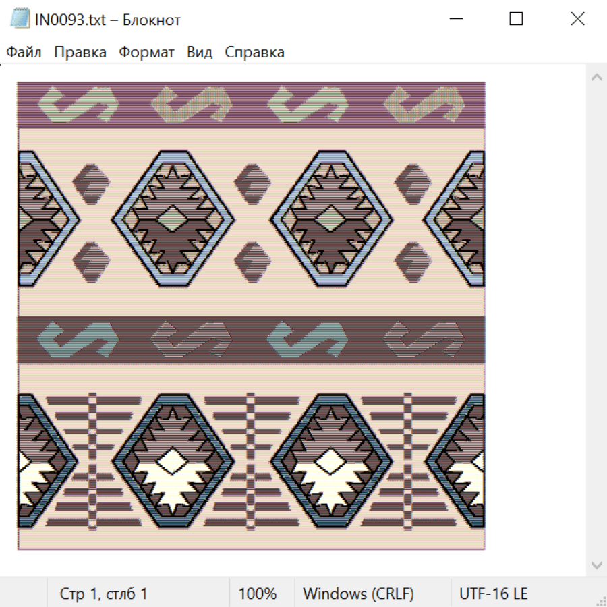This screenshot has height=607, width=607.
Task: Click the empty text area below the pattern
Action: pos(270,563)
